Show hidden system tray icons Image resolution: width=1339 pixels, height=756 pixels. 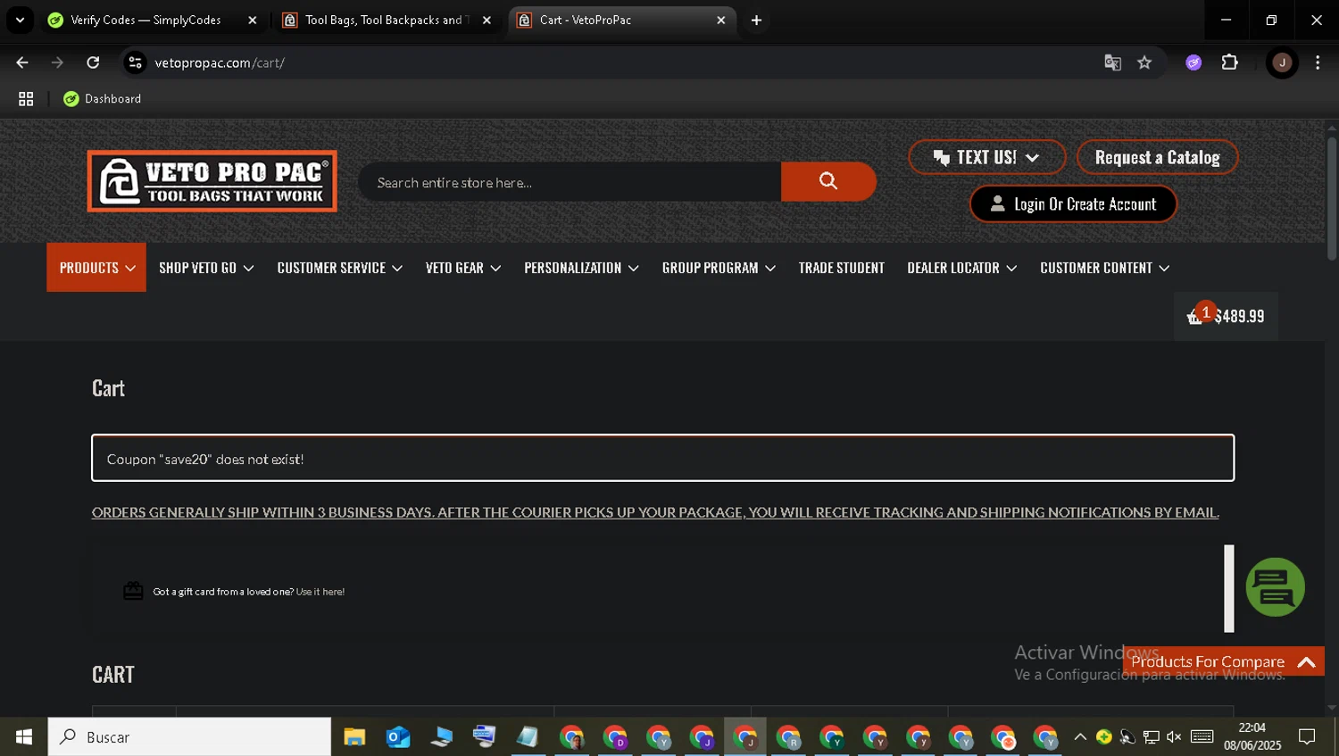pyautogui.click(x=1080, y=736)
